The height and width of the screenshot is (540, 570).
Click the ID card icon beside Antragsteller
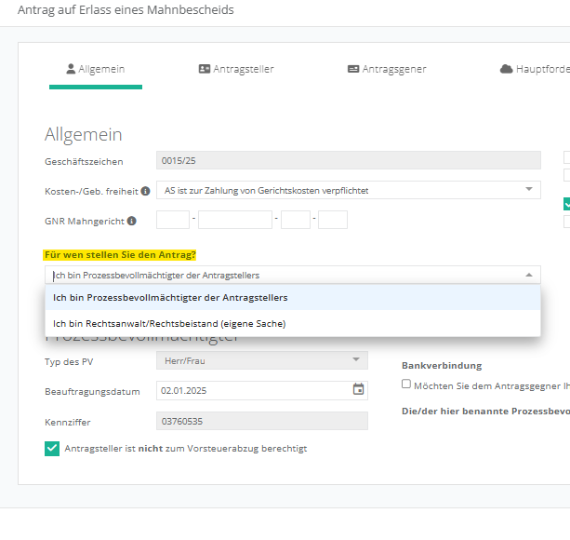tap(204, 69)
